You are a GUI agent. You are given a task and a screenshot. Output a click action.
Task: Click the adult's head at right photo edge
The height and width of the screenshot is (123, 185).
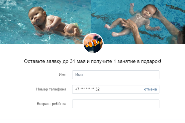[x=181, y=35]
